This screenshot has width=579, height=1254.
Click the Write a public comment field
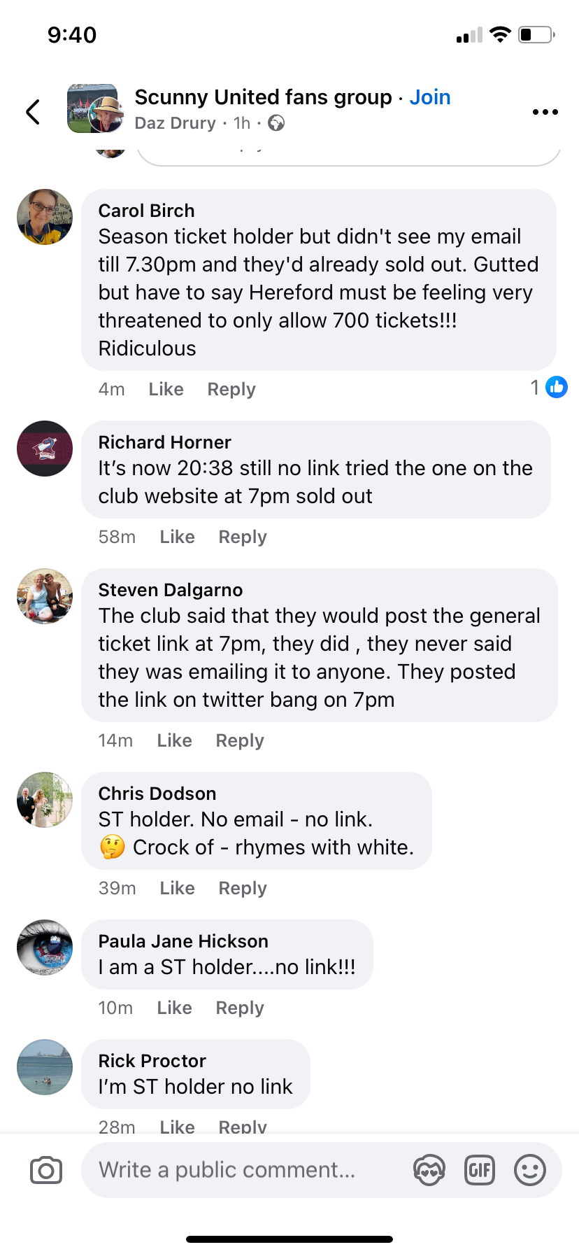245,1170
